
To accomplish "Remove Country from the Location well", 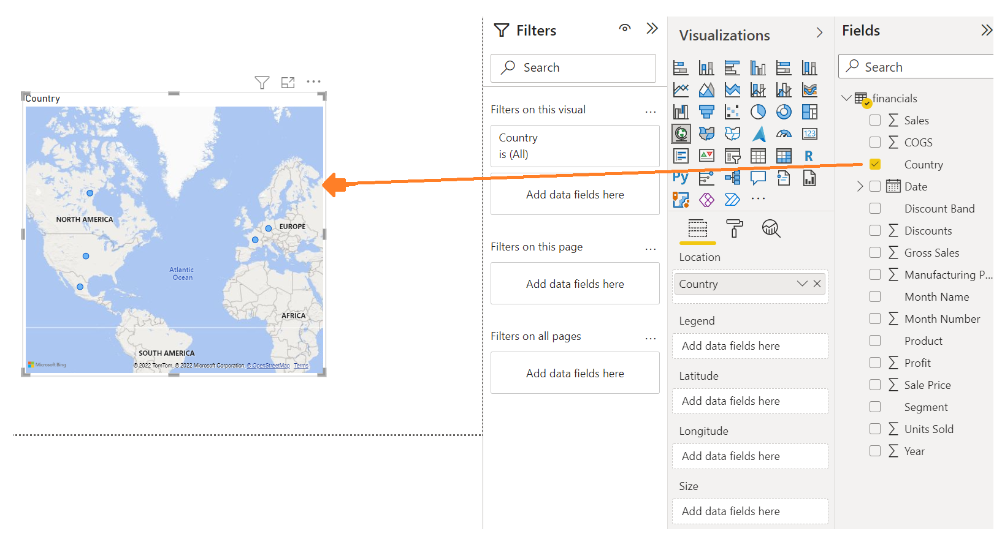I will click(817, 284).
